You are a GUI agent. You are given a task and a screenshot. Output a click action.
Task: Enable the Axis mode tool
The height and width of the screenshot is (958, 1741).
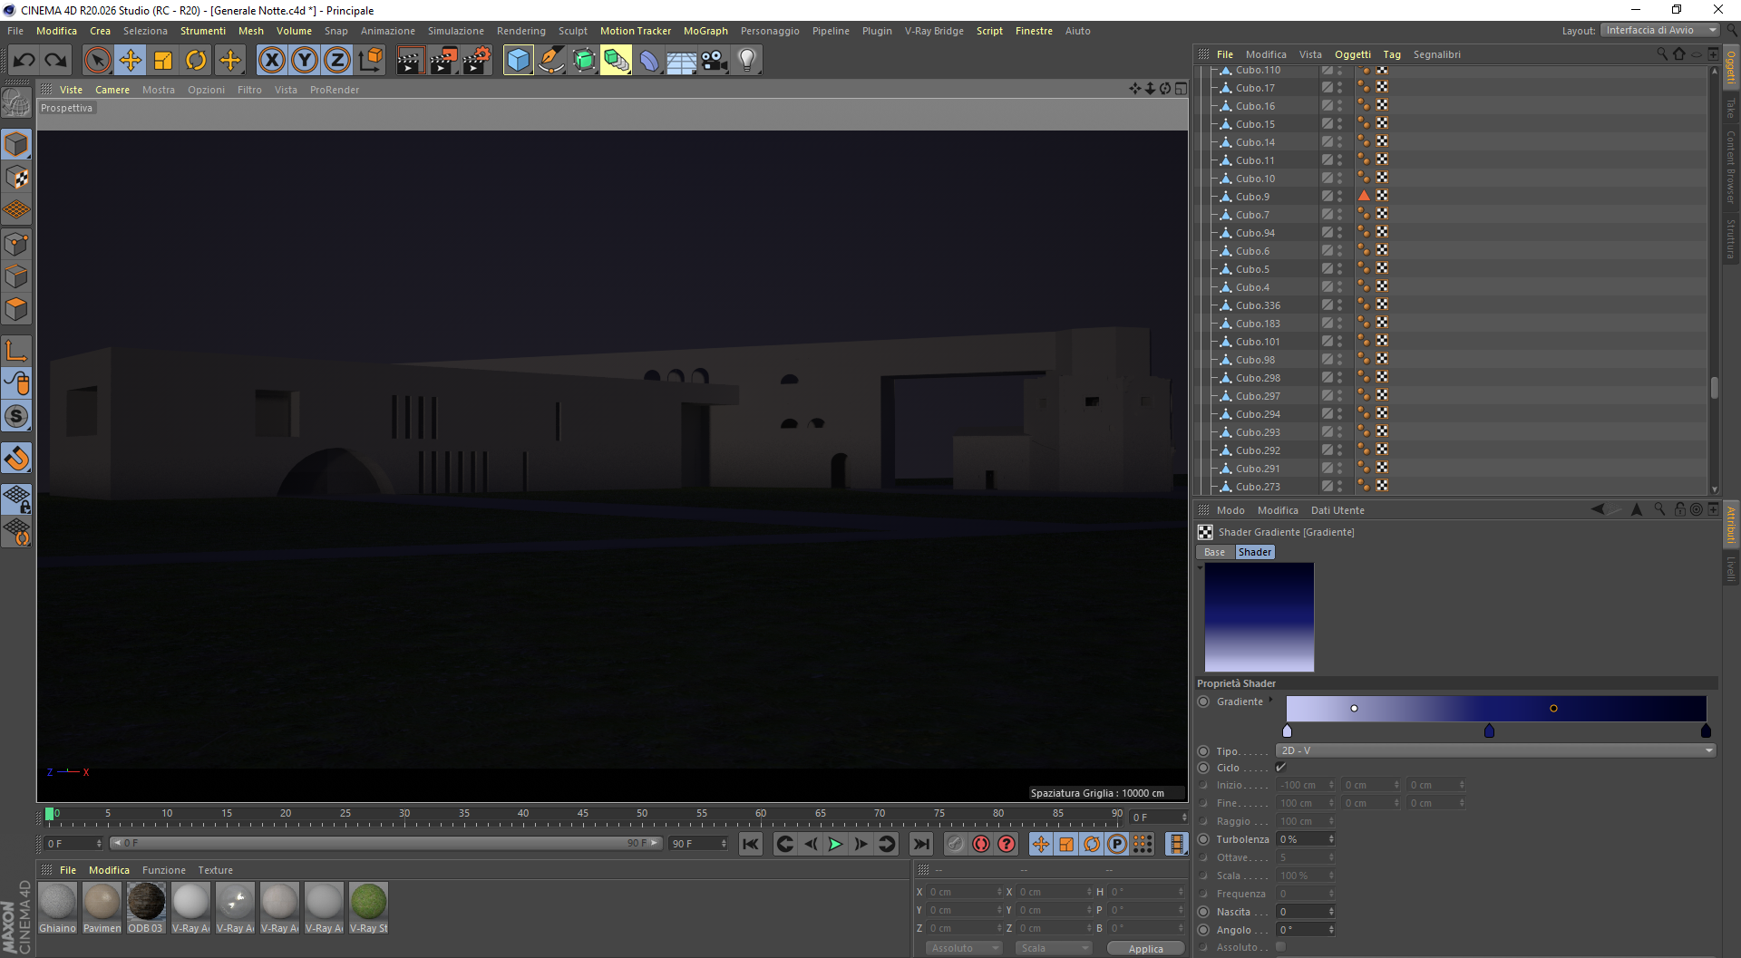pos(16,352)
